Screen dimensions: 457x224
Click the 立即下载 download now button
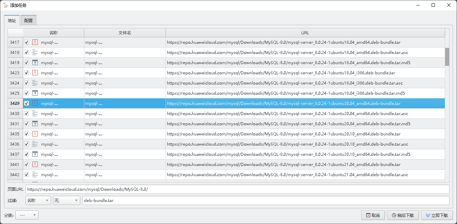[437, 215]
